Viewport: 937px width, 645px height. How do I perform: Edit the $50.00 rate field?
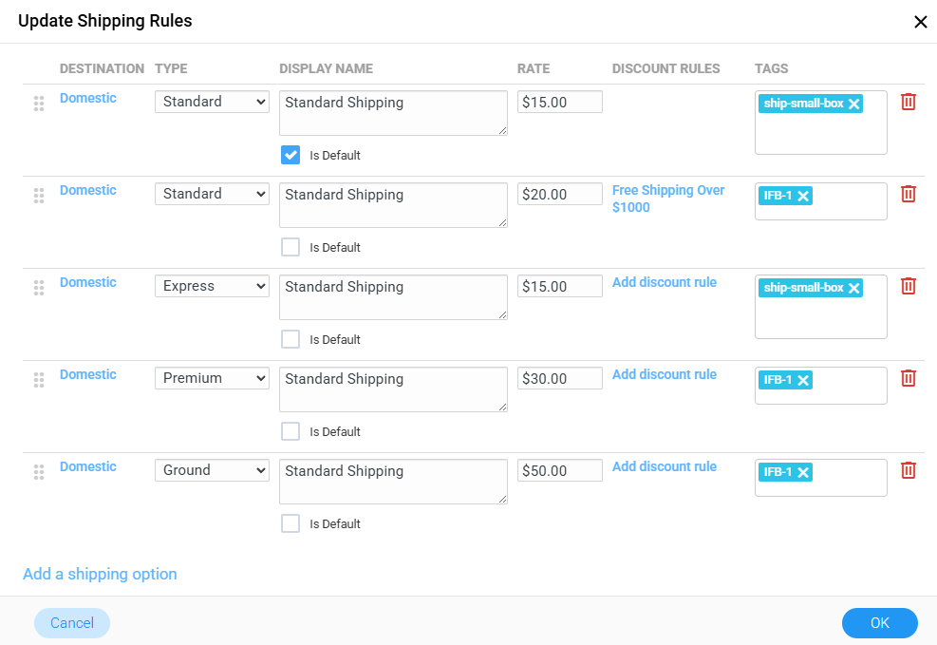tap(560, 470)
